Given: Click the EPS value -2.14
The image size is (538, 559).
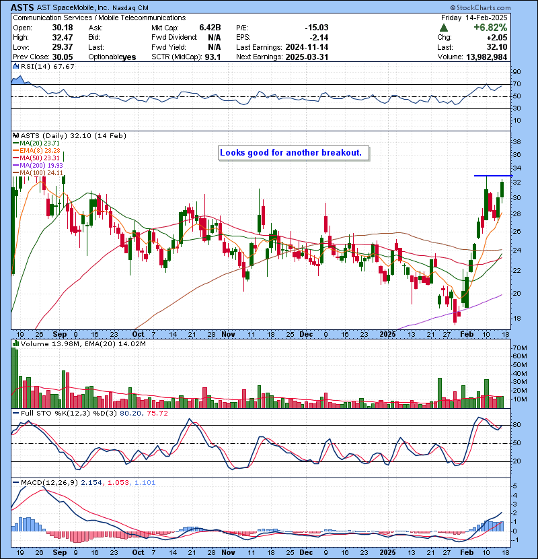Looking at the screenshot, I should [319, 38].
